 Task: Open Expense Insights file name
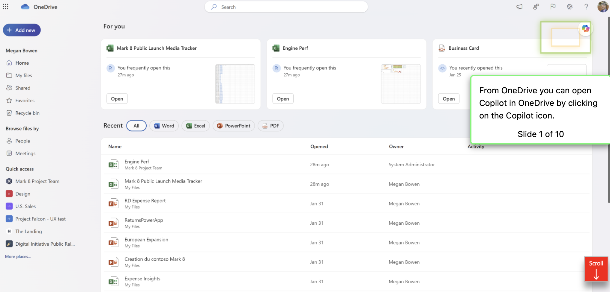142,279
